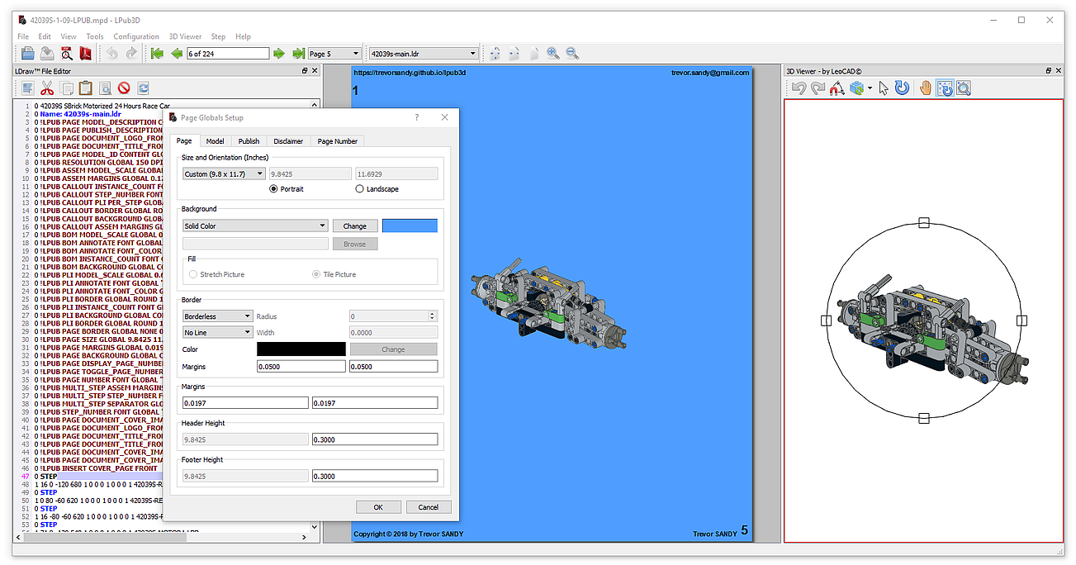Image resolution: width=1076 pixels, height=565 pixels.
Task: Open the Step menu
Action: tap(218, 36)
